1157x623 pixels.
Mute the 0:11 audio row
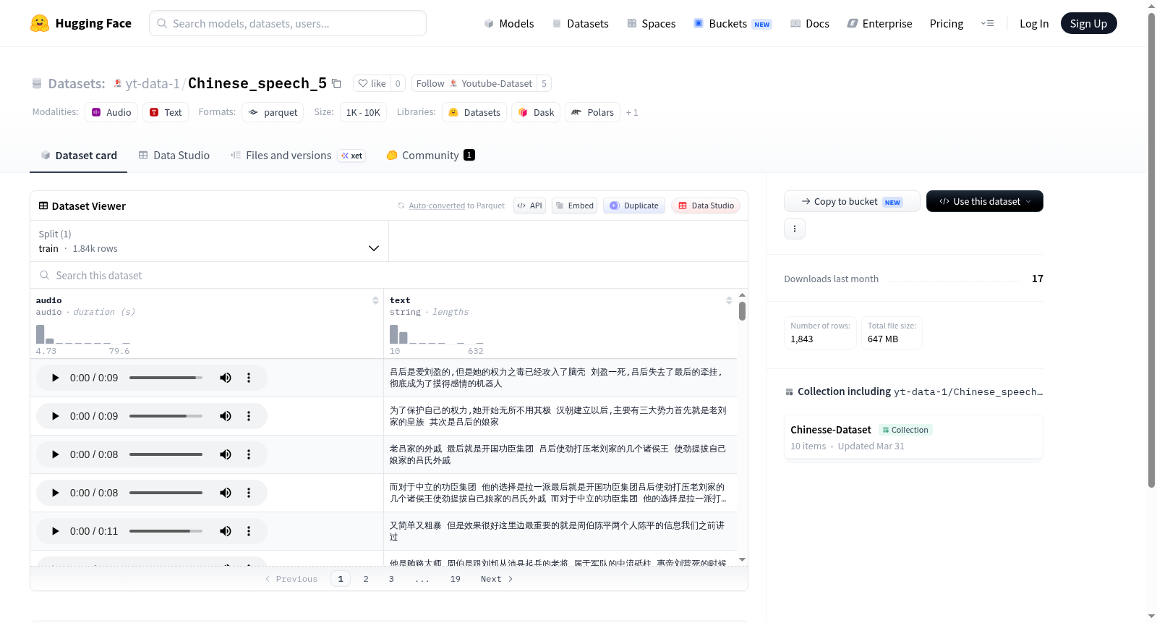pos(226,531)
